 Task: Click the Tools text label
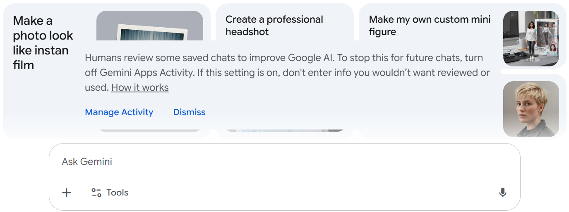[x=118, y=193]
